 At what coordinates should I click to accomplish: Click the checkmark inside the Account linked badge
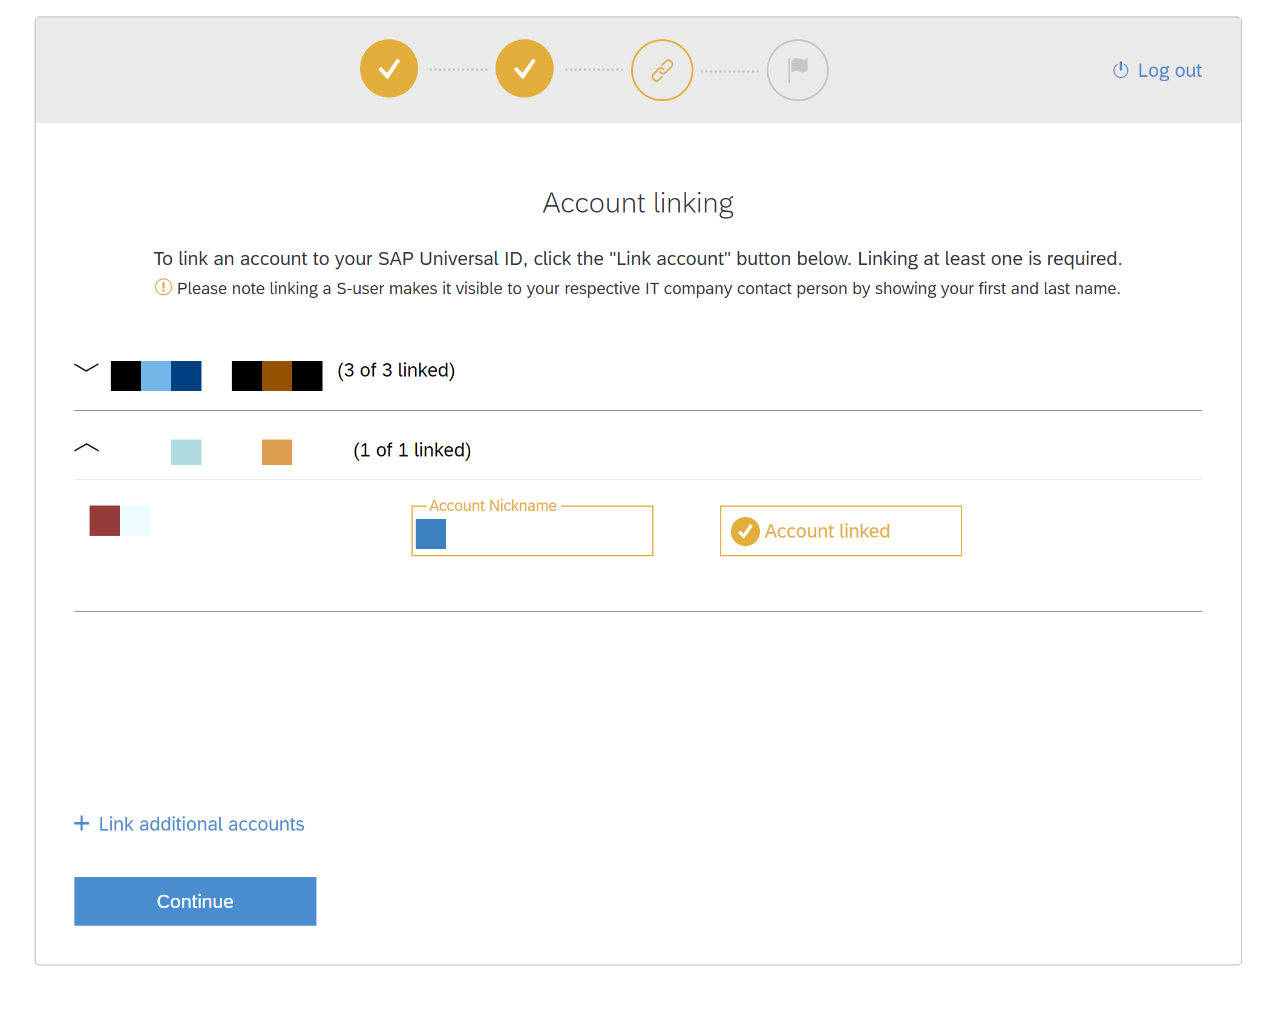745,531
